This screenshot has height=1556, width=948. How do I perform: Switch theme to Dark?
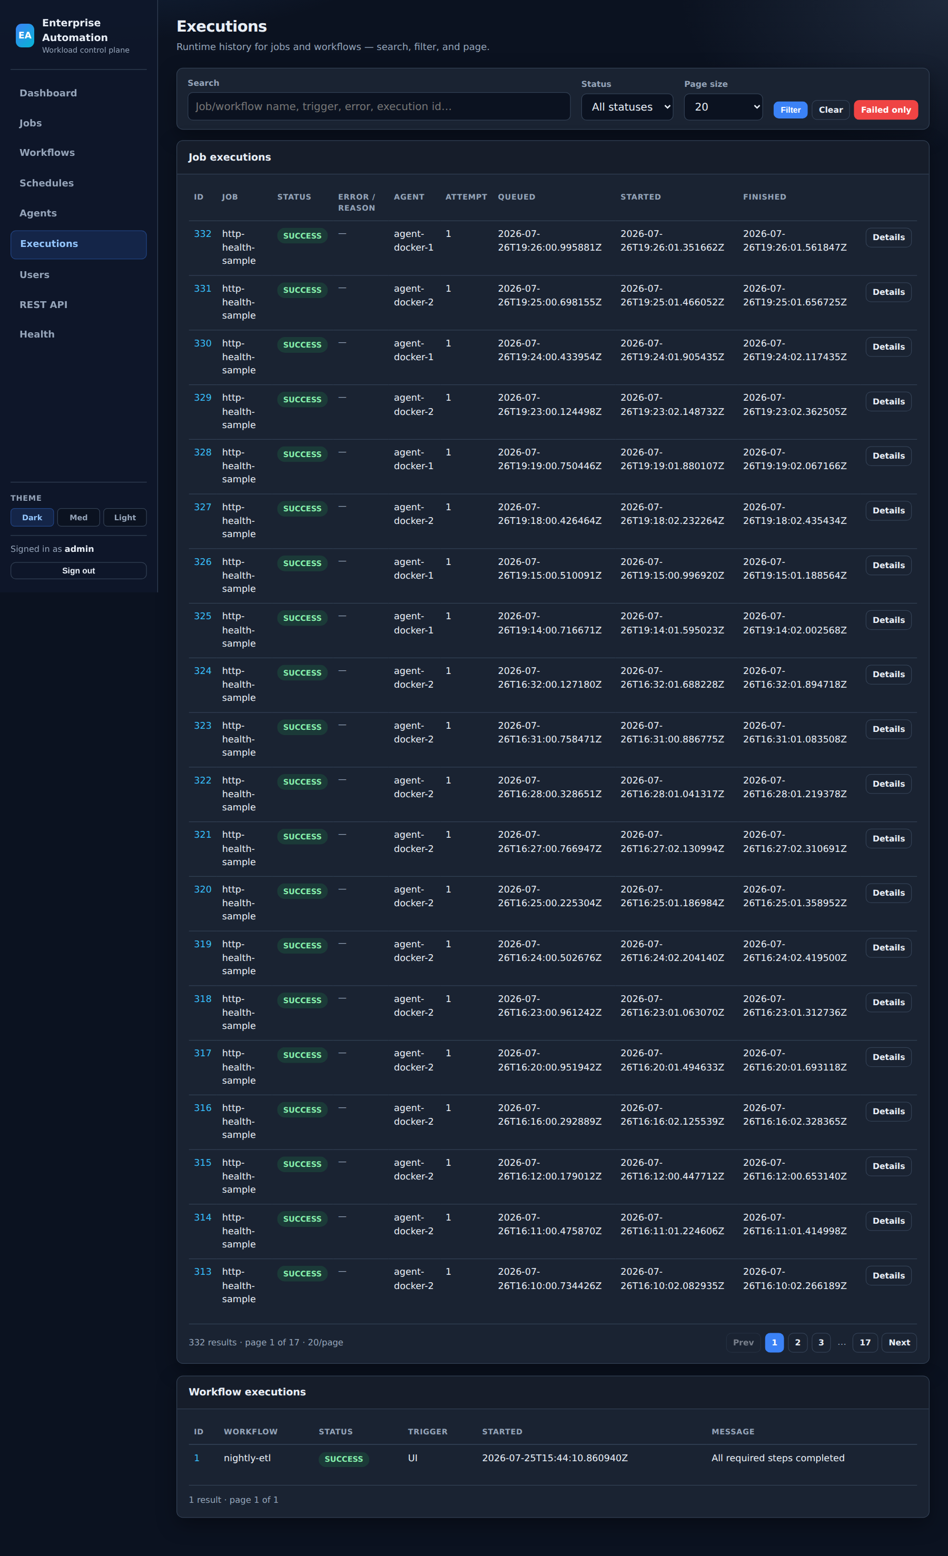32,517
